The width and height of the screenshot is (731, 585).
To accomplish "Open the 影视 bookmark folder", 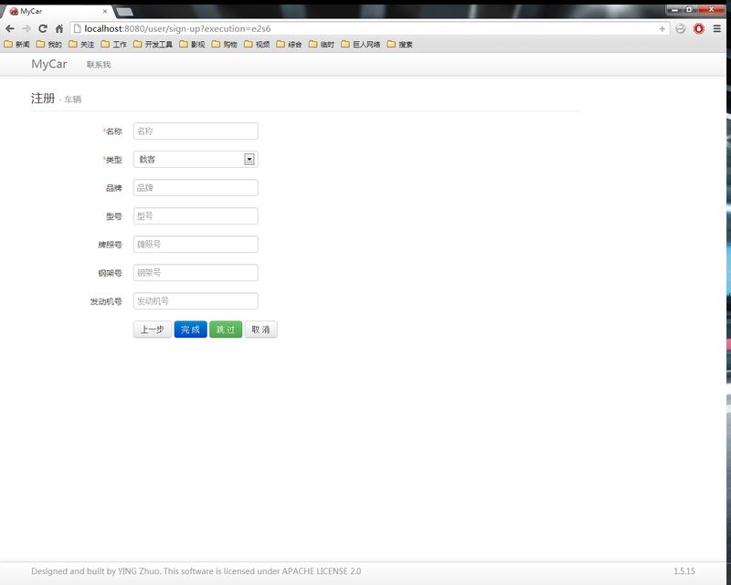I will 192,44.
